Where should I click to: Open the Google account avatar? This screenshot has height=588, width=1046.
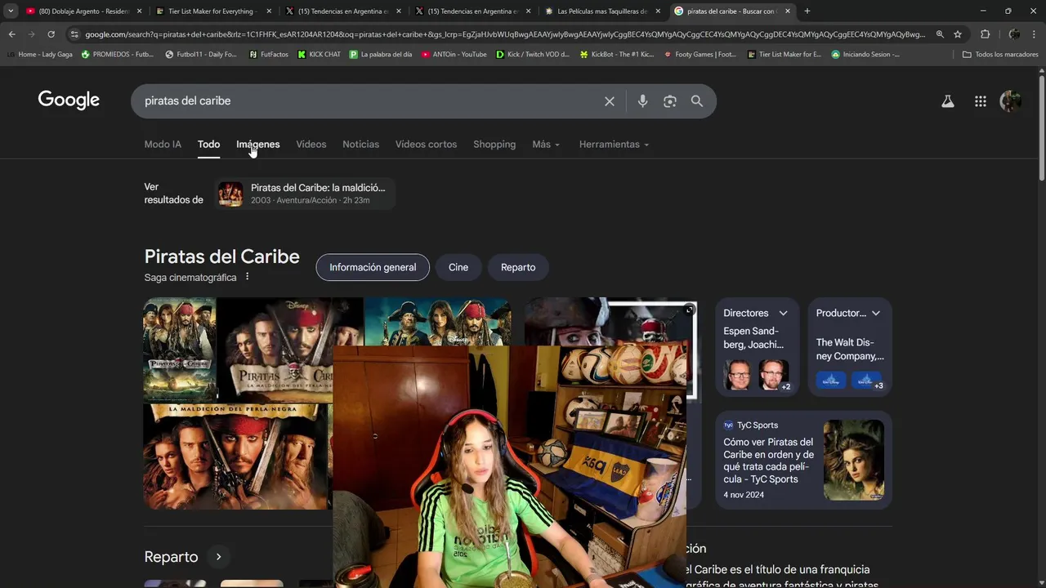click(x=1011, y=101)
